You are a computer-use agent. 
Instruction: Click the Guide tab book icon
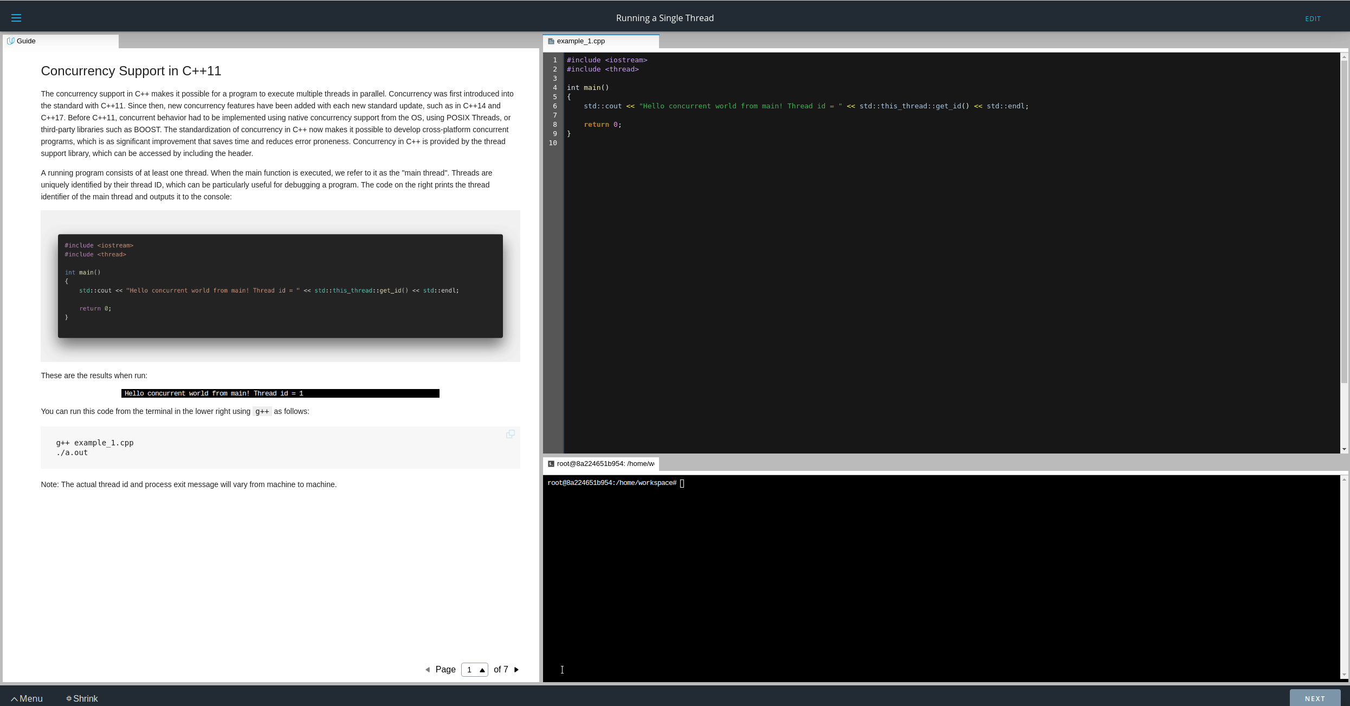pyautogui.click(x=10, y=41)
